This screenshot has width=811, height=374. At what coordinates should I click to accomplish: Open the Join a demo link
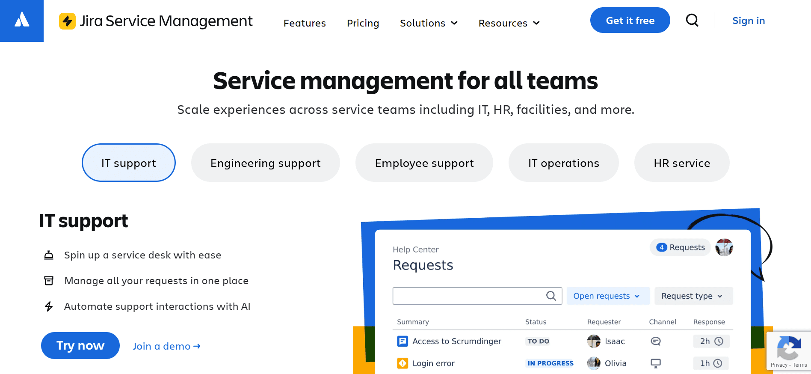166,346
